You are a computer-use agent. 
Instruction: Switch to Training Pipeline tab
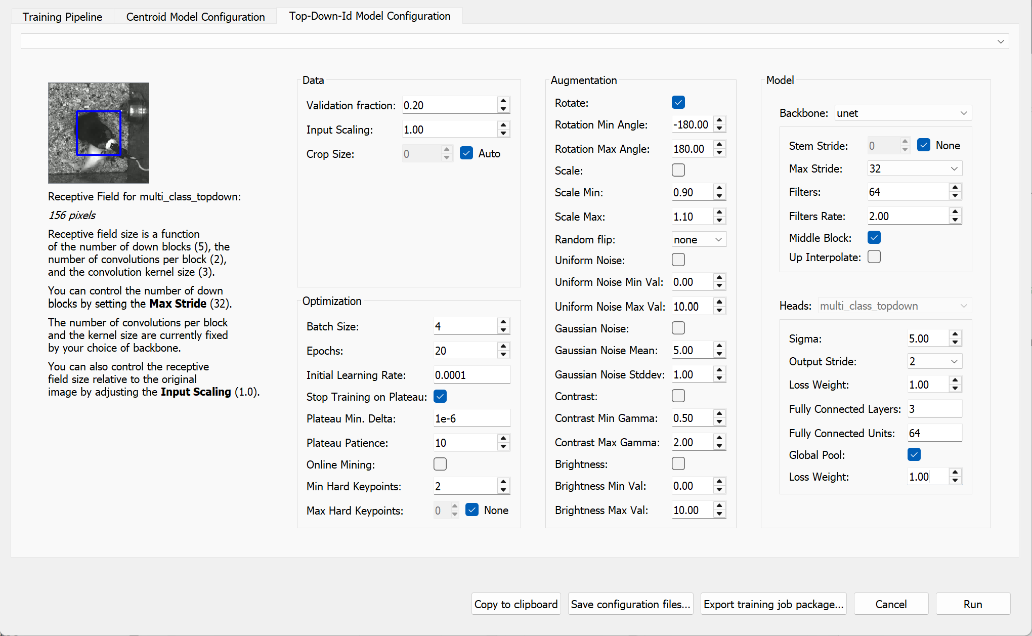click(x=62, y=17)
